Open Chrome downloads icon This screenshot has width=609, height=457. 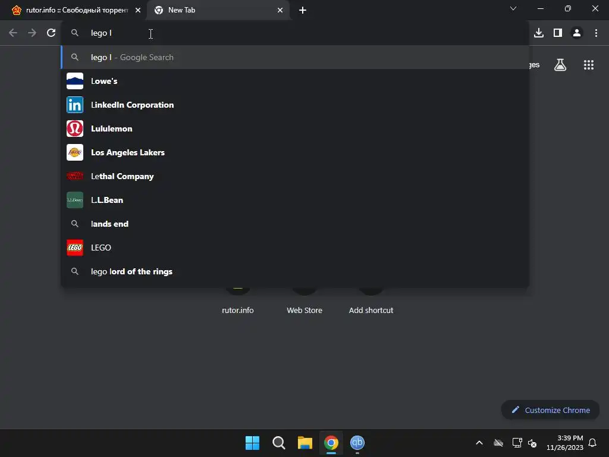pos(539,33)
